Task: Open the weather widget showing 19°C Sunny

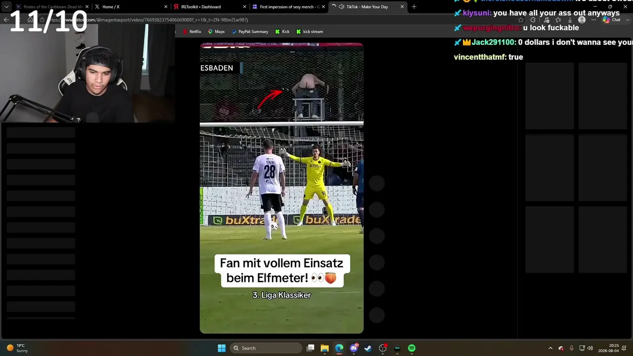Action: (17, 348)
